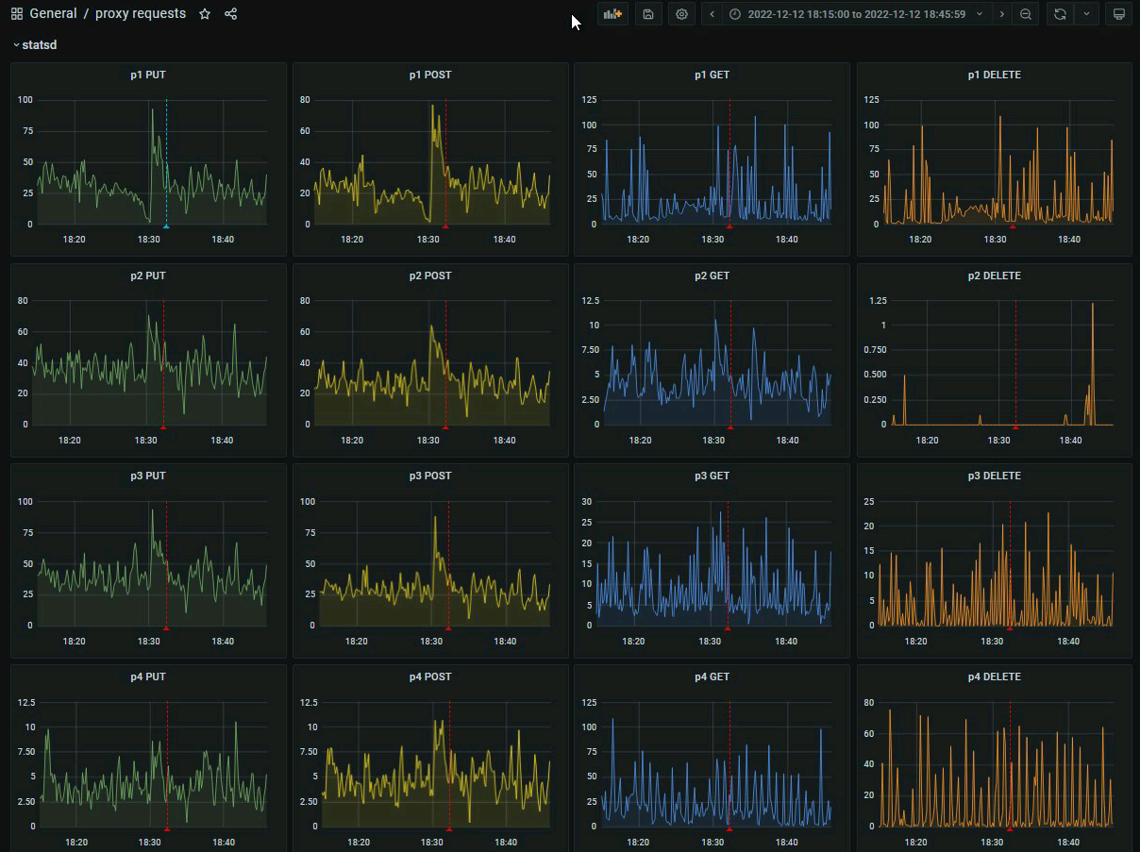Open p2 POST panel title menu
The height and width of the screenshot is (852, 1140).
[x=430, y=276]
